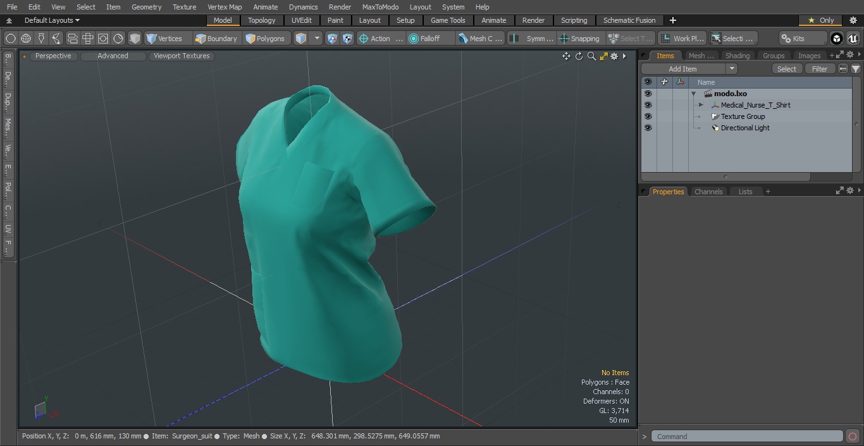Image resolution: width=864 pixels, height=446 pixels.
Task: Switch to Polygons selection mode
Action: [266, 39]
